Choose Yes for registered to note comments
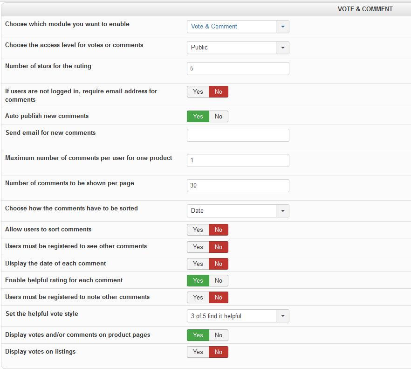 [x=198, y=298]
